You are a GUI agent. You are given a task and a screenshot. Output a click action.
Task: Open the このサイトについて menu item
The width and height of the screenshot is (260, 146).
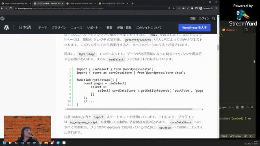[x=149, y=28]
